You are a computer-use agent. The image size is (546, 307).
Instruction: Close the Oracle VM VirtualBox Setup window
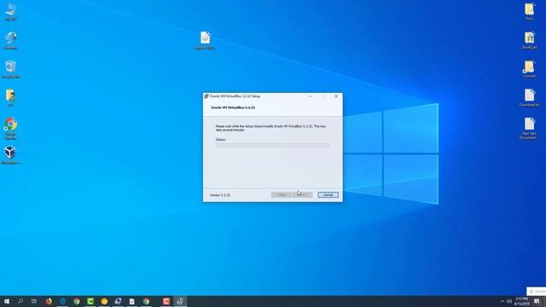pos(336,96)
